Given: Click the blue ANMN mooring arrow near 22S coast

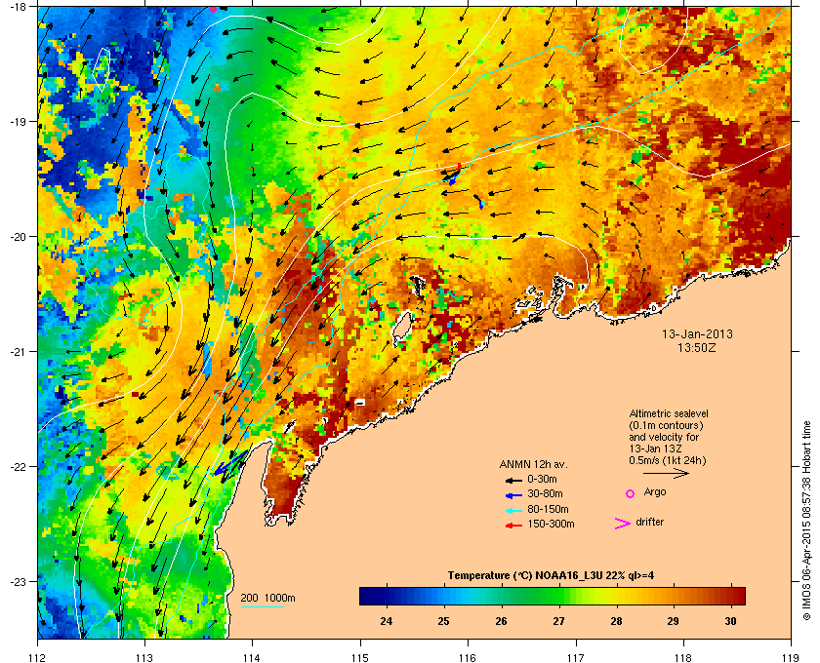Looking at the screenshot, I should coord(229,463).
